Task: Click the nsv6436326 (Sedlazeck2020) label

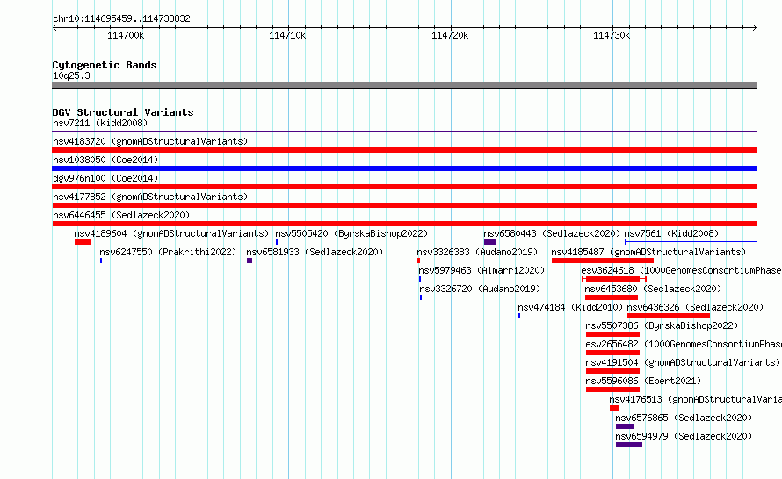Action: pyautogui.click(x=695, y=307)
